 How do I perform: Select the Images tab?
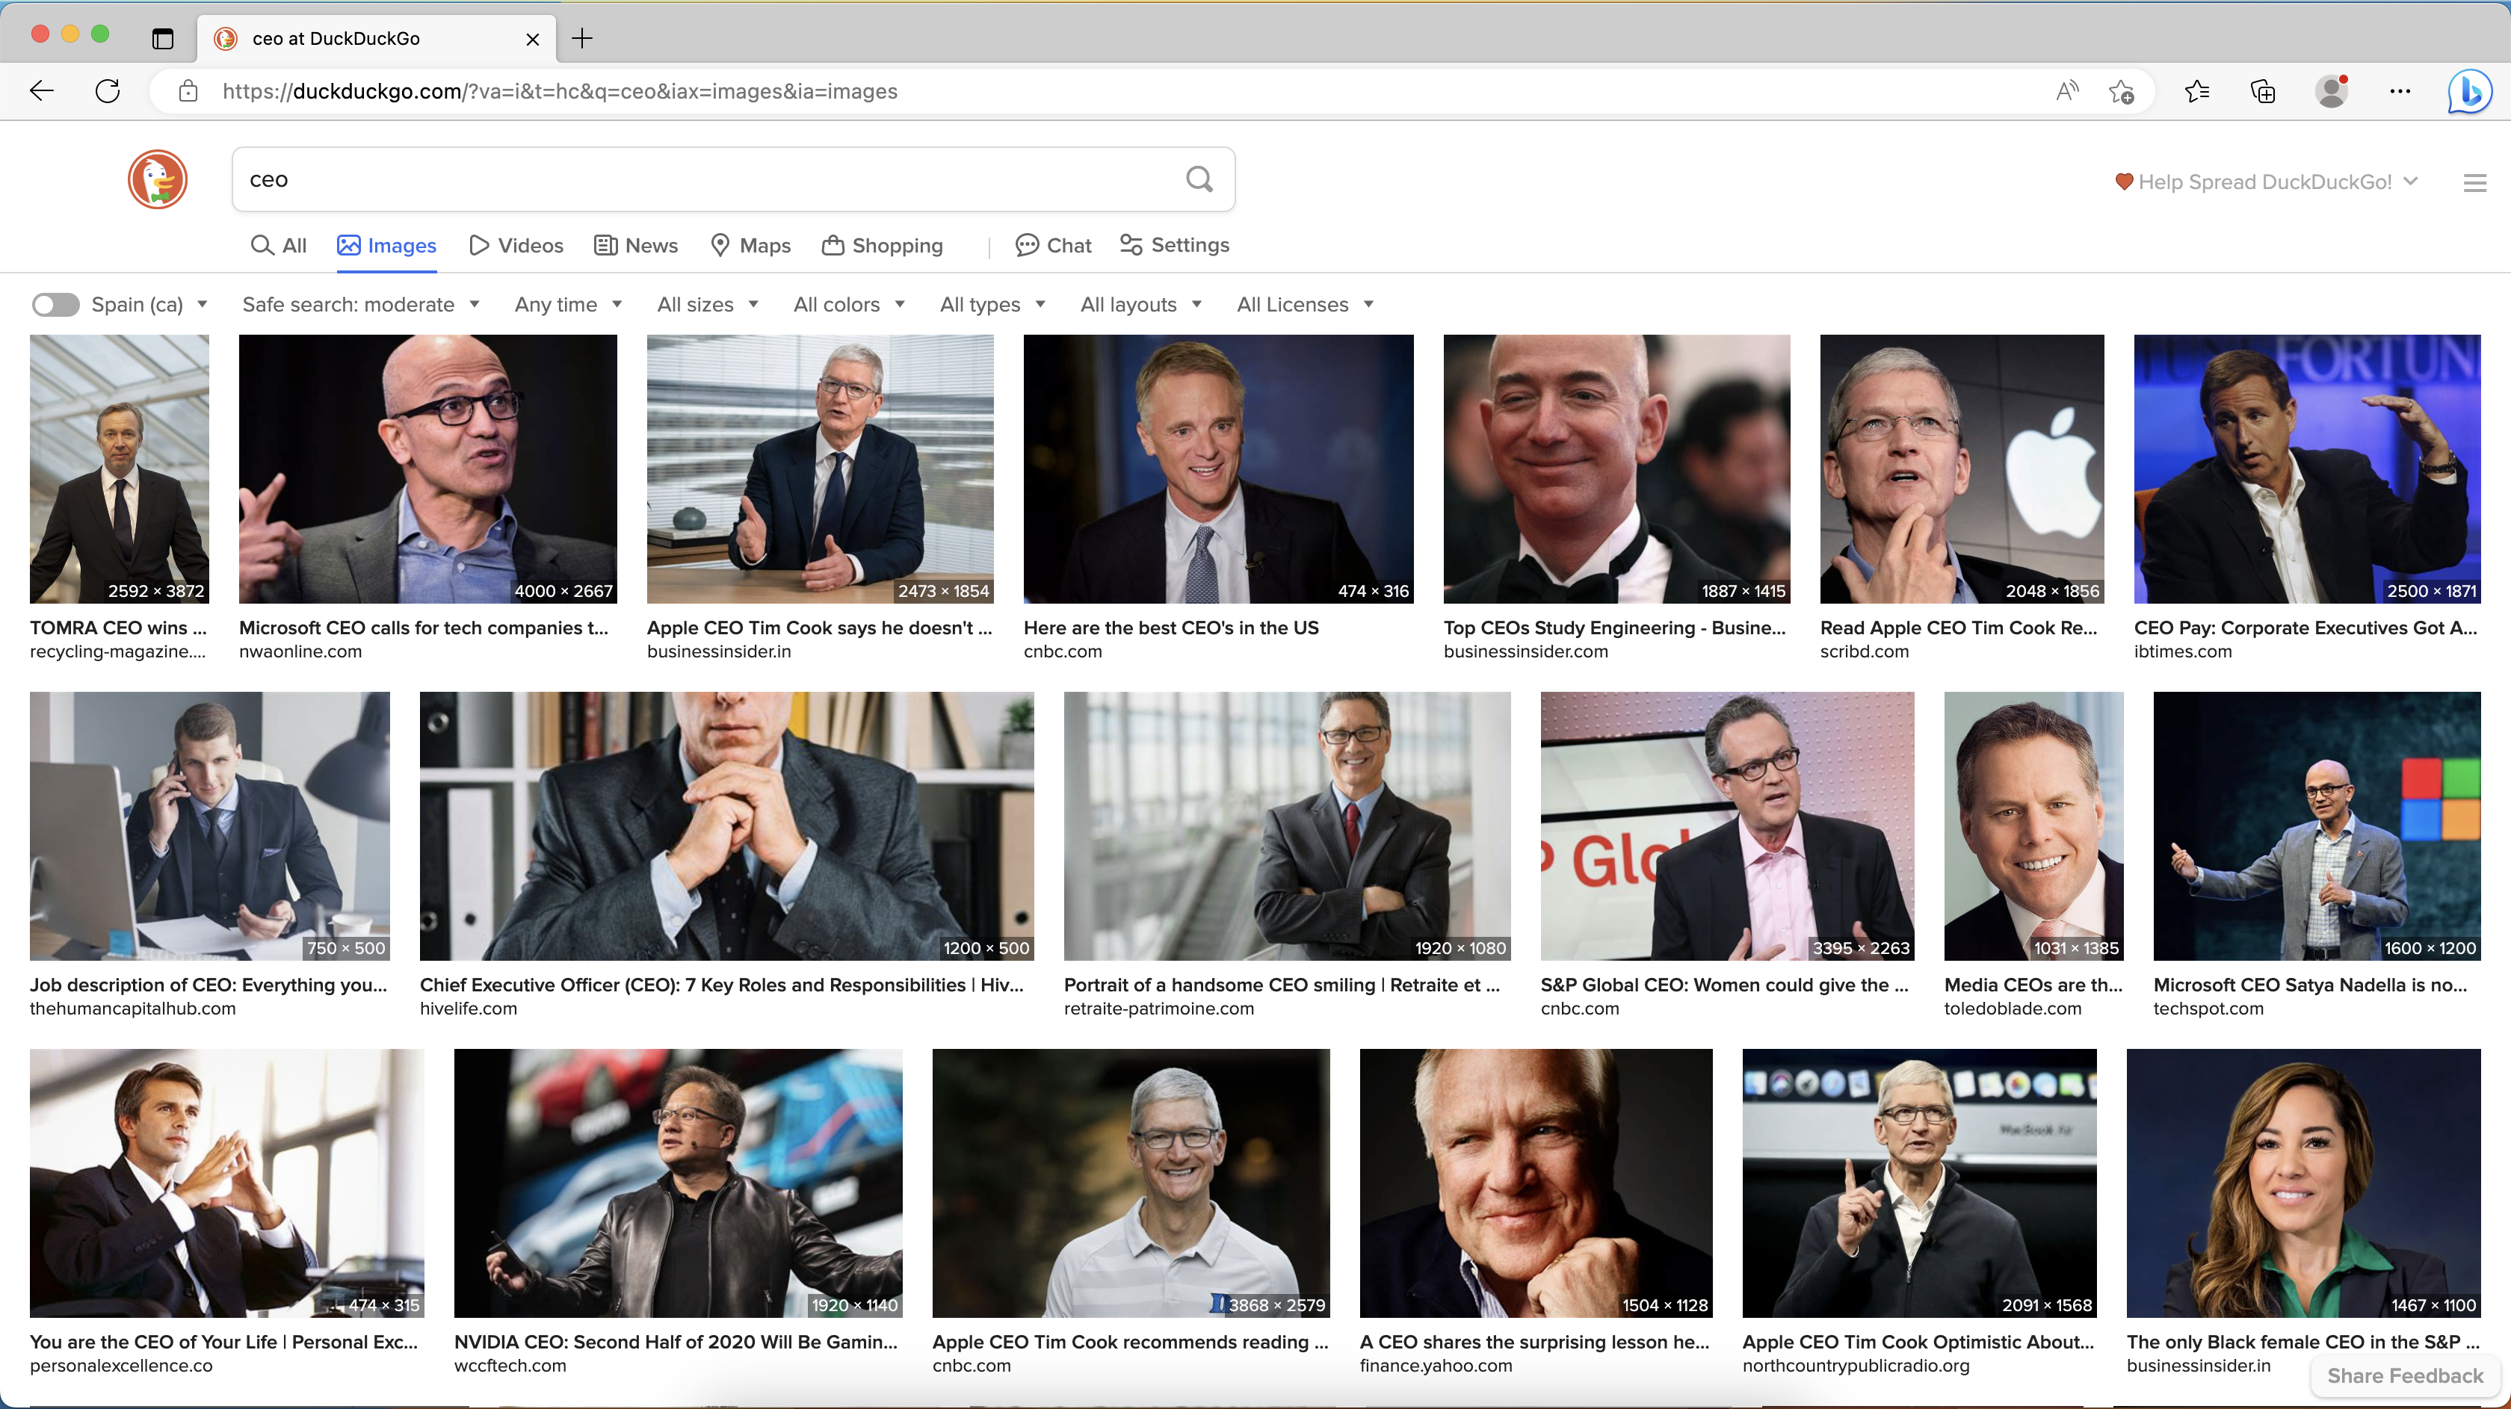(387, 246)
